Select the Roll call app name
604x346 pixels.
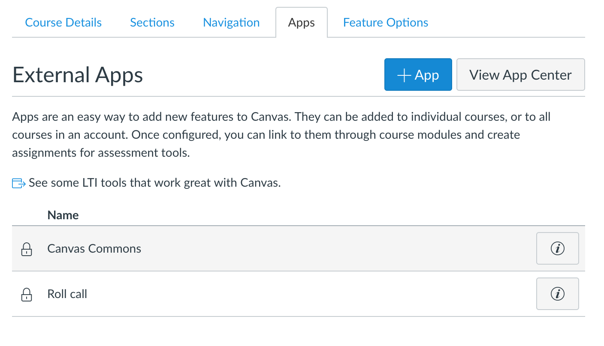pyautogui.click(x=67, y=294)
